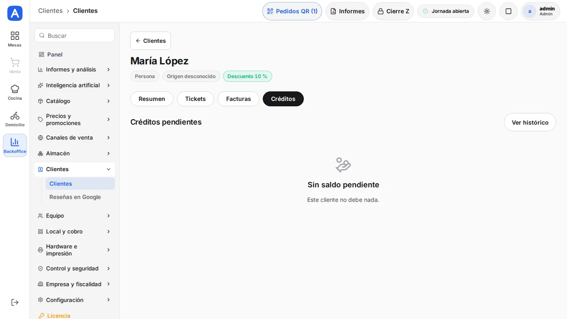The height and width of the screenshot is (319, 567).
Task: Toggle the Jornada abierta status
Action: (x=446, y=11)
